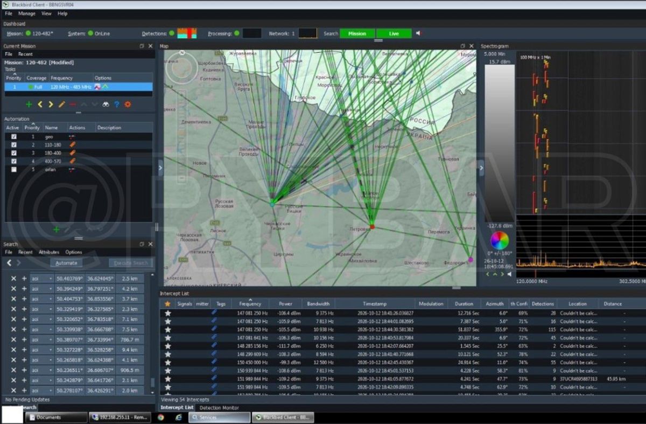The width and height of the screenshot is (646, 424).
Task: Enable the 'orlan' automation checkbox
Action: (x=14, y=169)
